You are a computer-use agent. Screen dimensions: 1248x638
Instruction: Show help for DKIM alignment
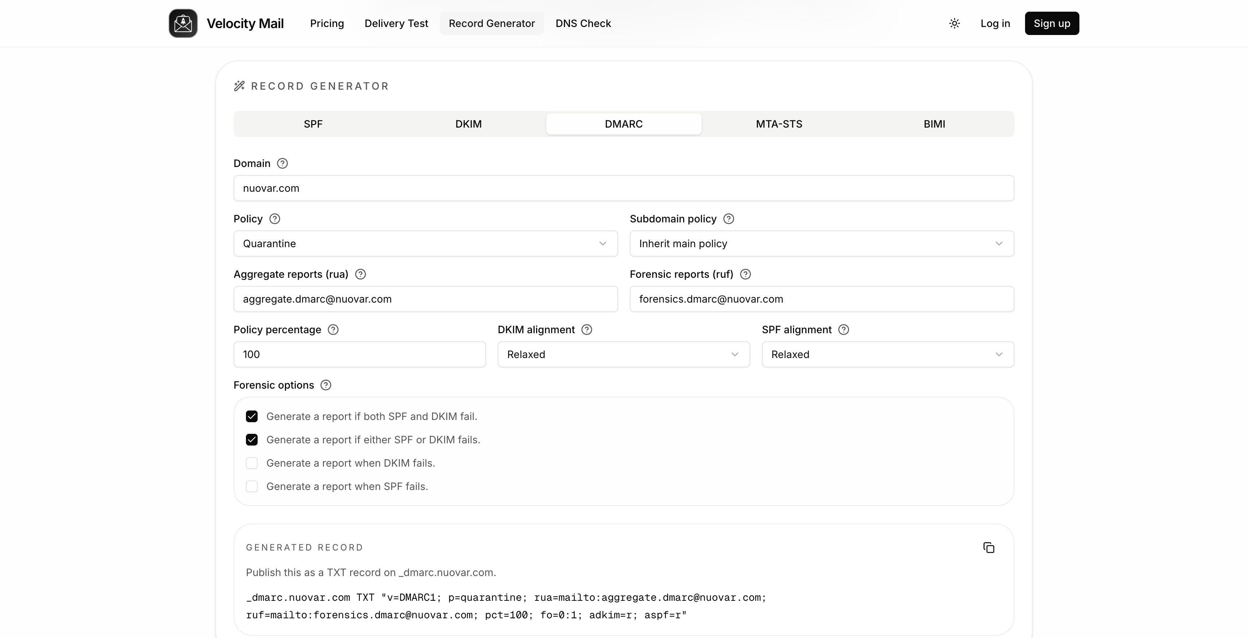(587, 330)
